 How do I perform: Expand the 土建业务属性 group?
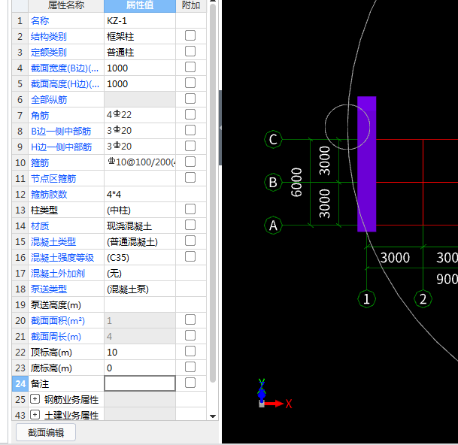click(35, 415)
